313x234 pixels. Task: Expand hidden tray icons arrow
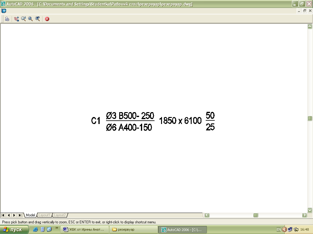285,230
